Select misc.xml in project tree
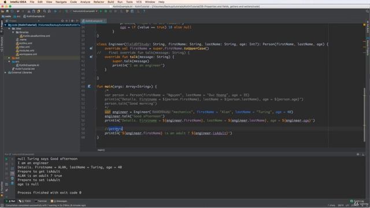The image size is (370, 208). pyautogui.click(x=23, y=47)
